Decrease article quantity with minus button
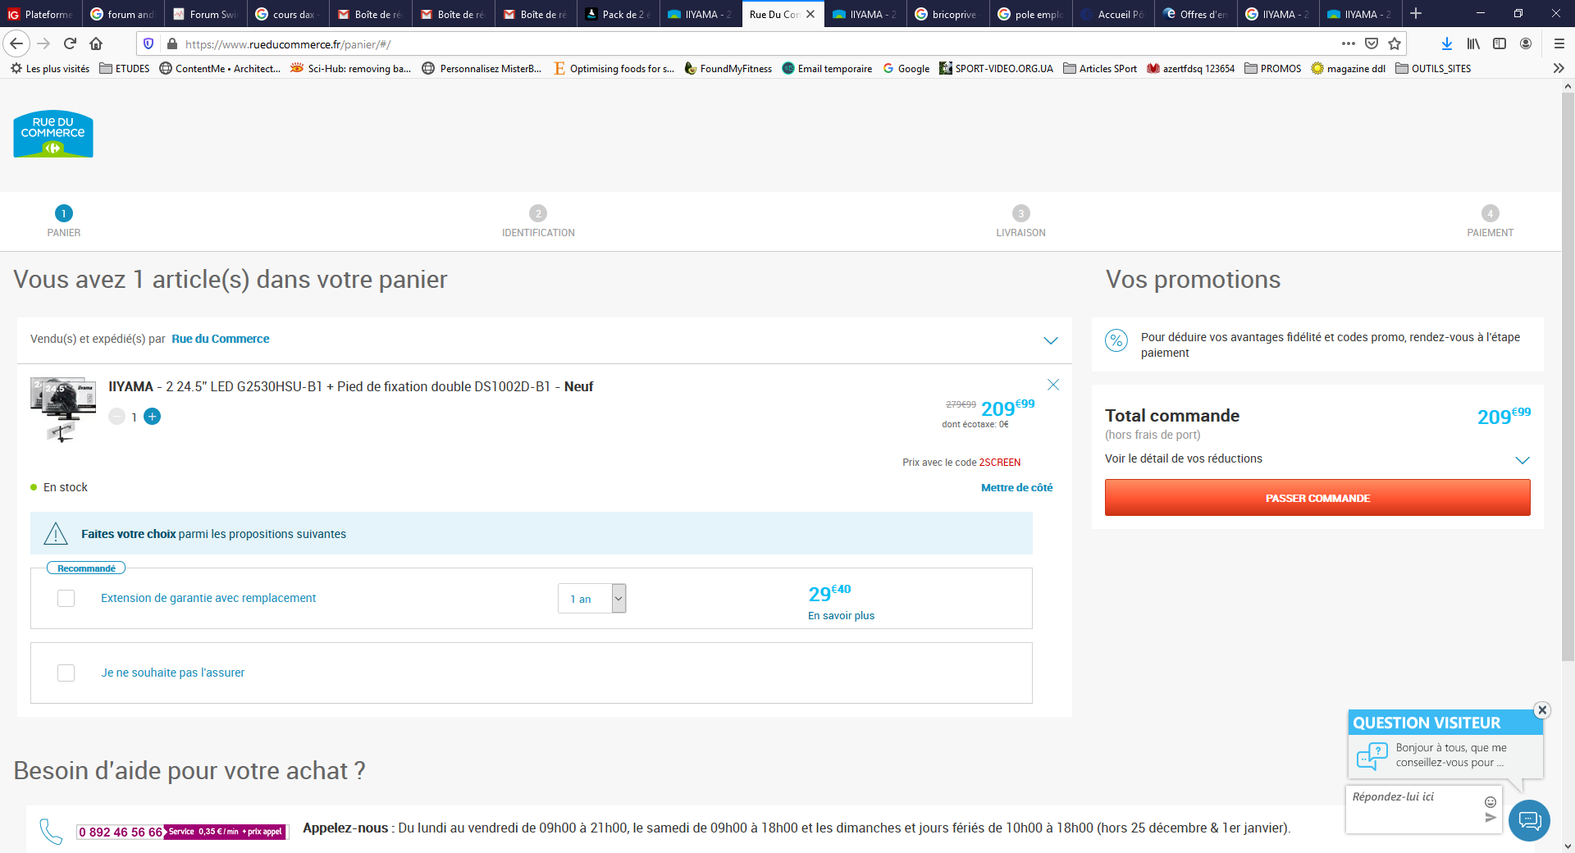 pos(117,417)
